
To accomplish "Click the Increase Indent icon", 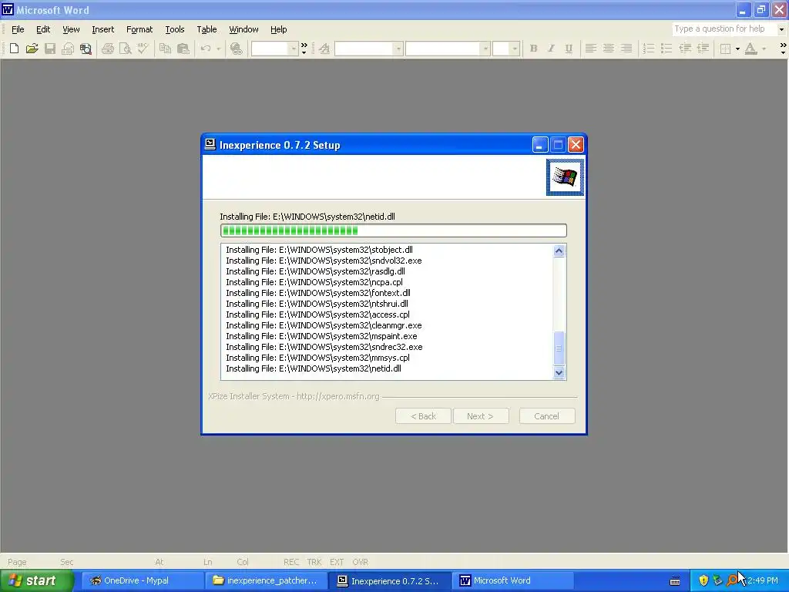I will point(703,49).
